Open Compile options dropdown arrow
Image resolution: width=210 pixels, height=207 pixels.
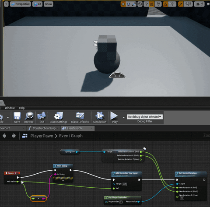point(8,117)
